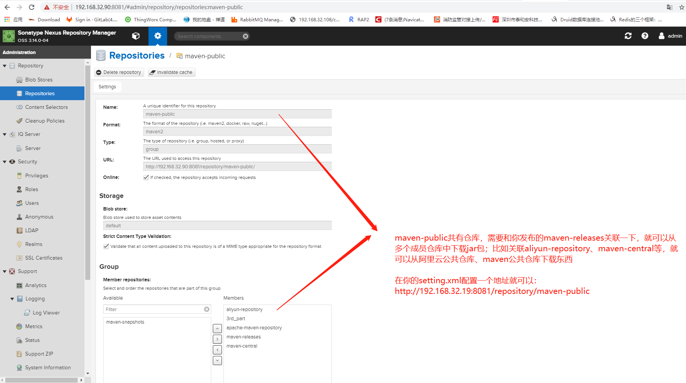Collapse the Logging tree node

tap(12, 299)
